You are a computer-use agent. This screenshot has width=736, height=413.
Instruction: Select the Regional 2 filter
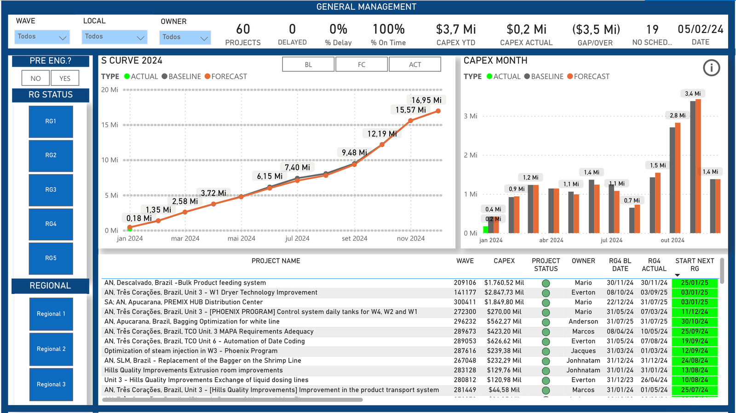(51, 349)
